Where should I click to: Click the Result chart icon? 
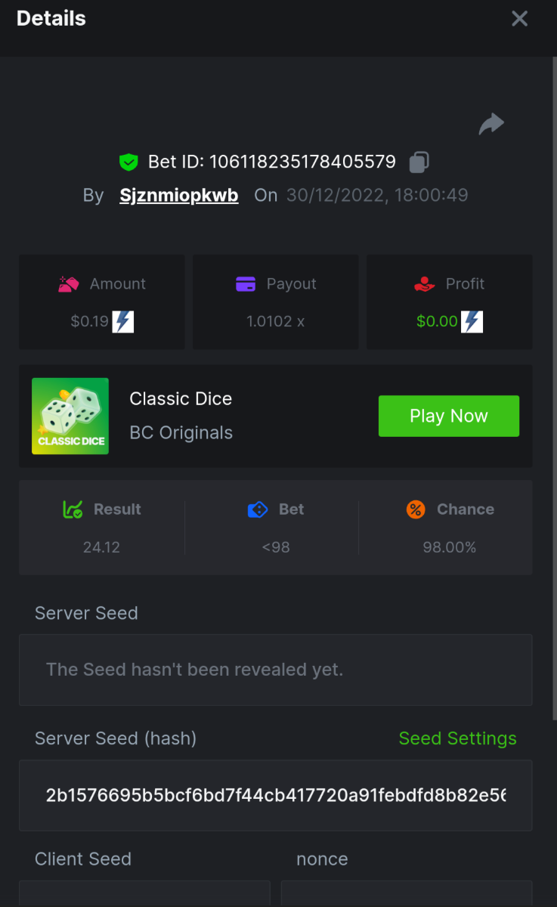[x=73, y=509]
